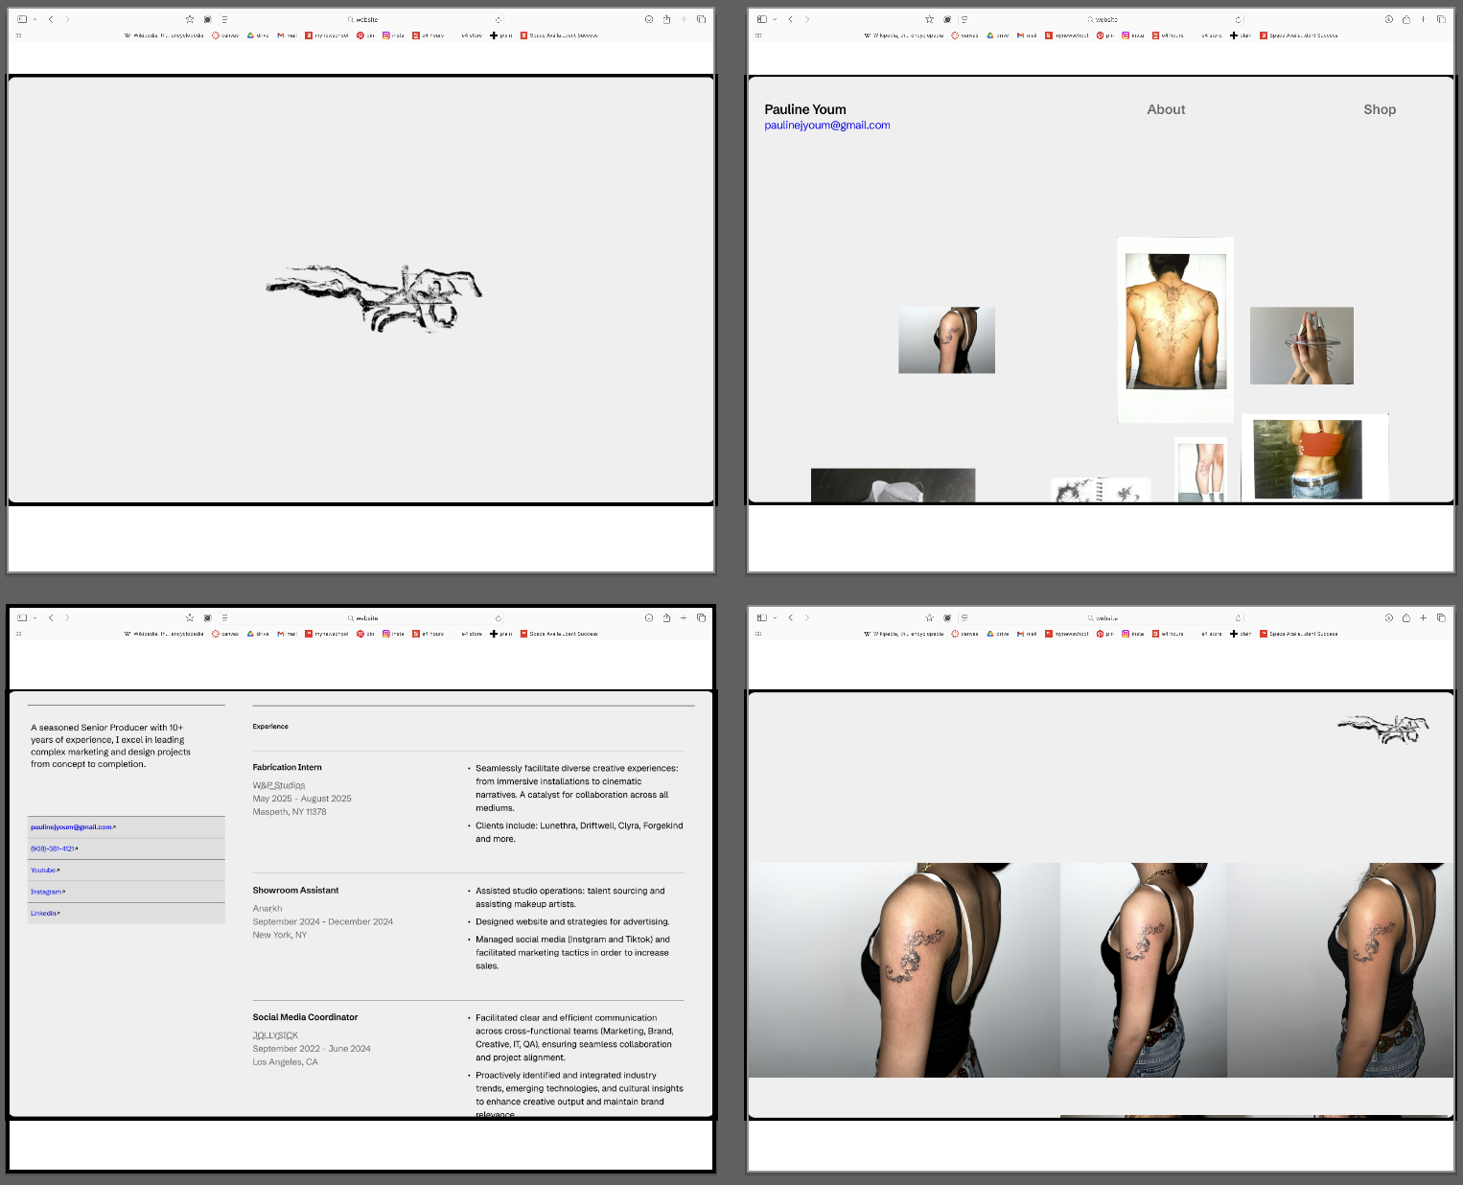Open the Instagram link on the resume
Screen dimensions: 1463x1185
(x=48, y=892)
